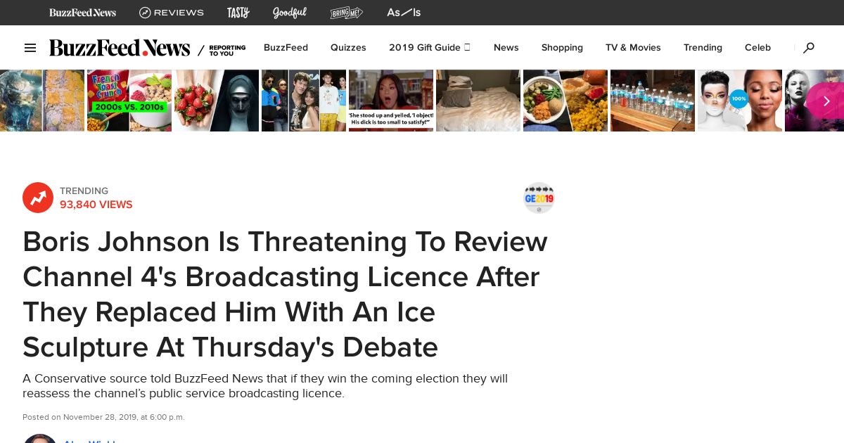Open Goodful site logo
This screenshot has height=443, width=844.
click(290, 13)
